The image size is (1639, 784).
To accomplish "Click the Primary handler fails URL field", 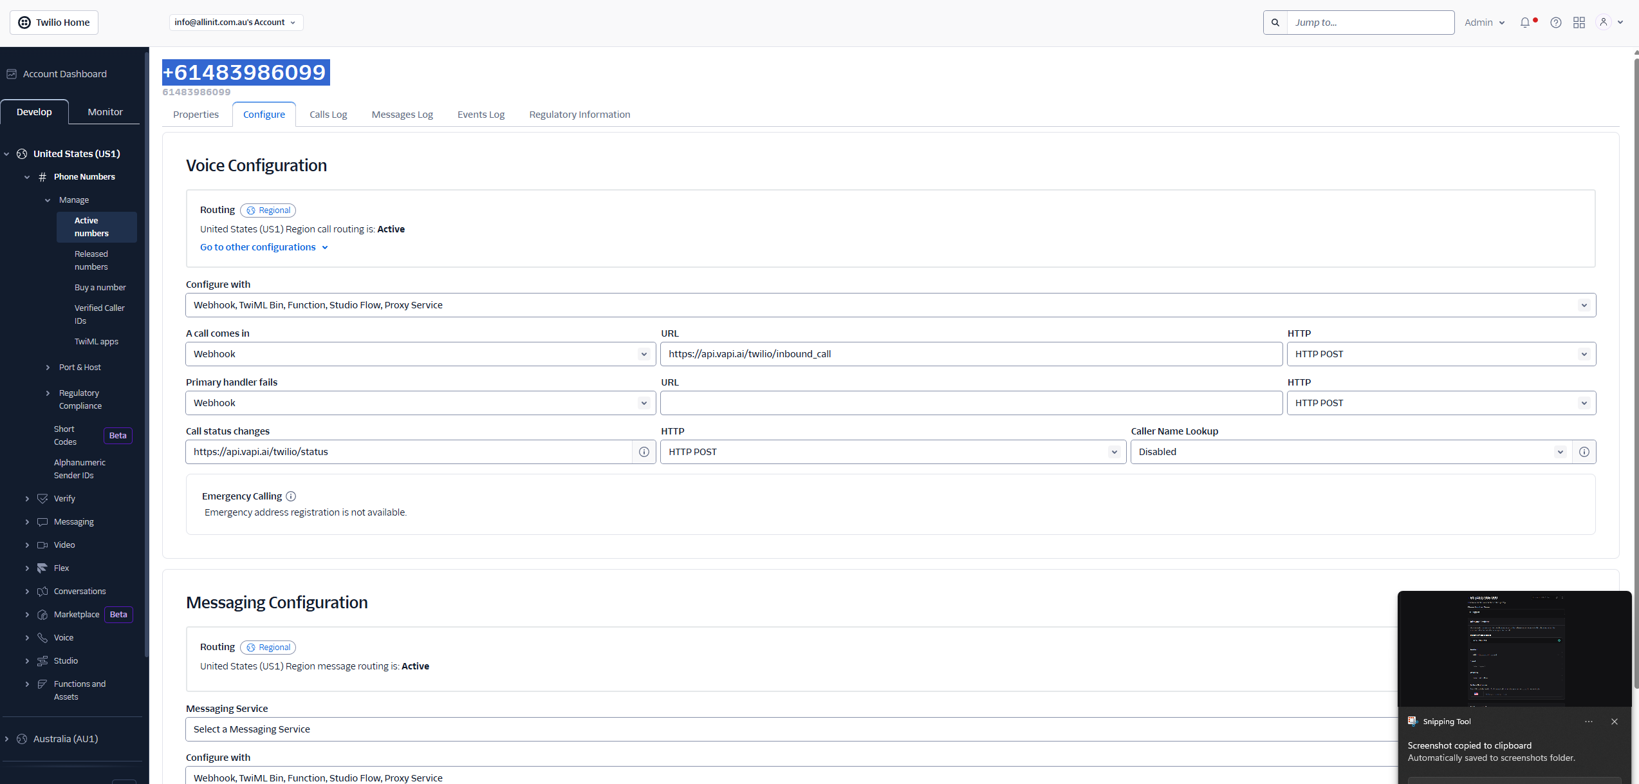I will [970, 403].
